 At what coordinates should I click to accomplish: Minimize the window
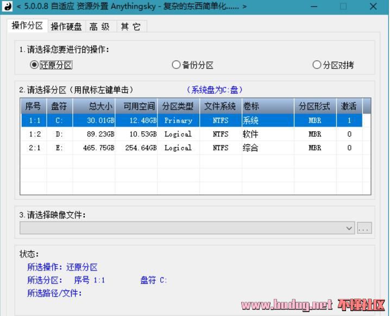click(x=314, y=7)
